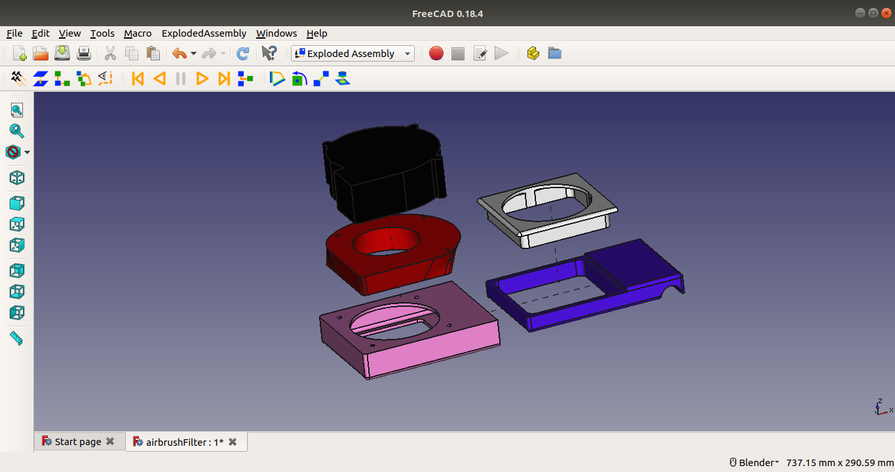Stop macro recording square button
Image resolution: width=895 pixels, height=472 pixels.
(x=458, y=54)
